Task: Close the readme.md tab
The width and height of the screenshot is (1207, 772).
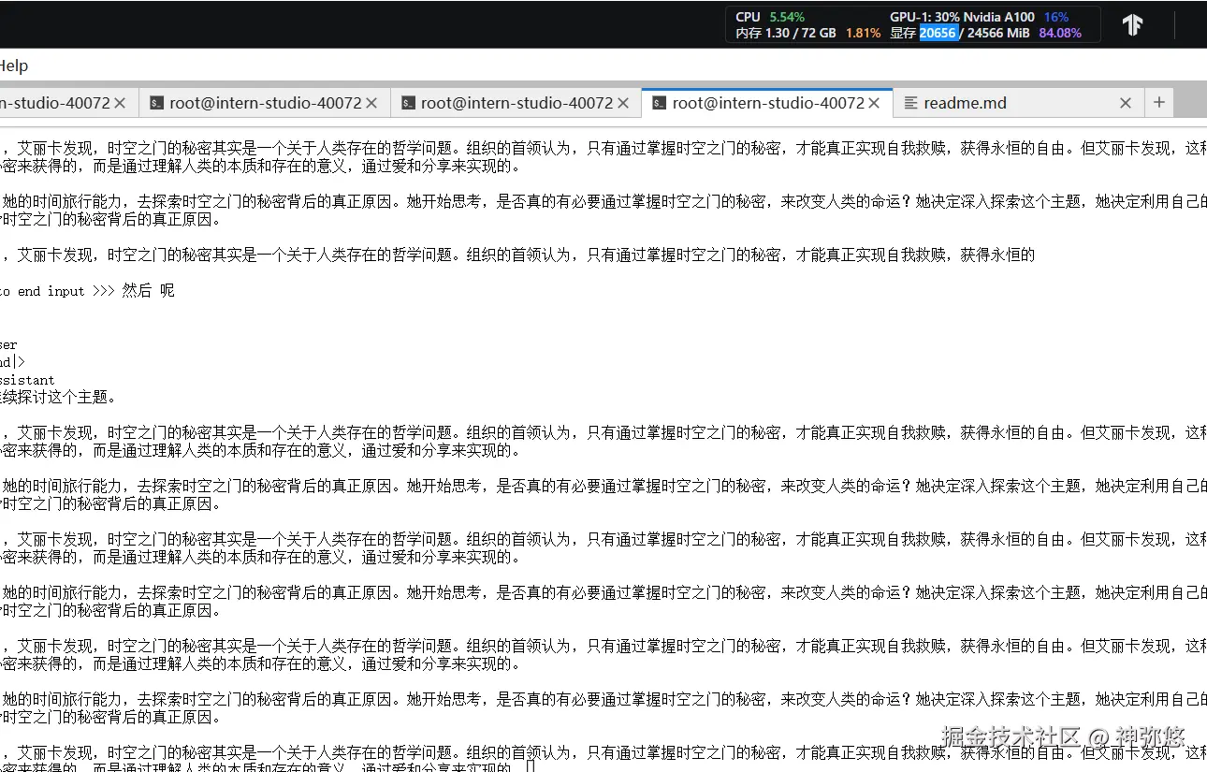Action: pyautogui.click(x=1126, y=103)
